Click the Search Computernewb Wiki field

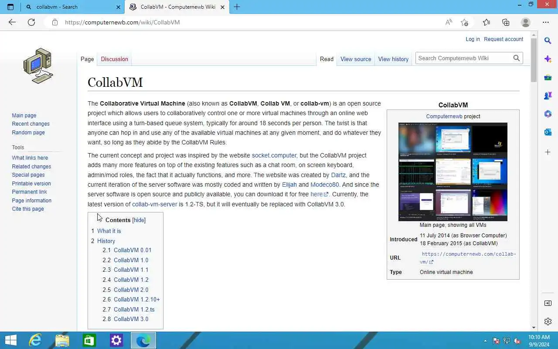click(x=463, y=58)
